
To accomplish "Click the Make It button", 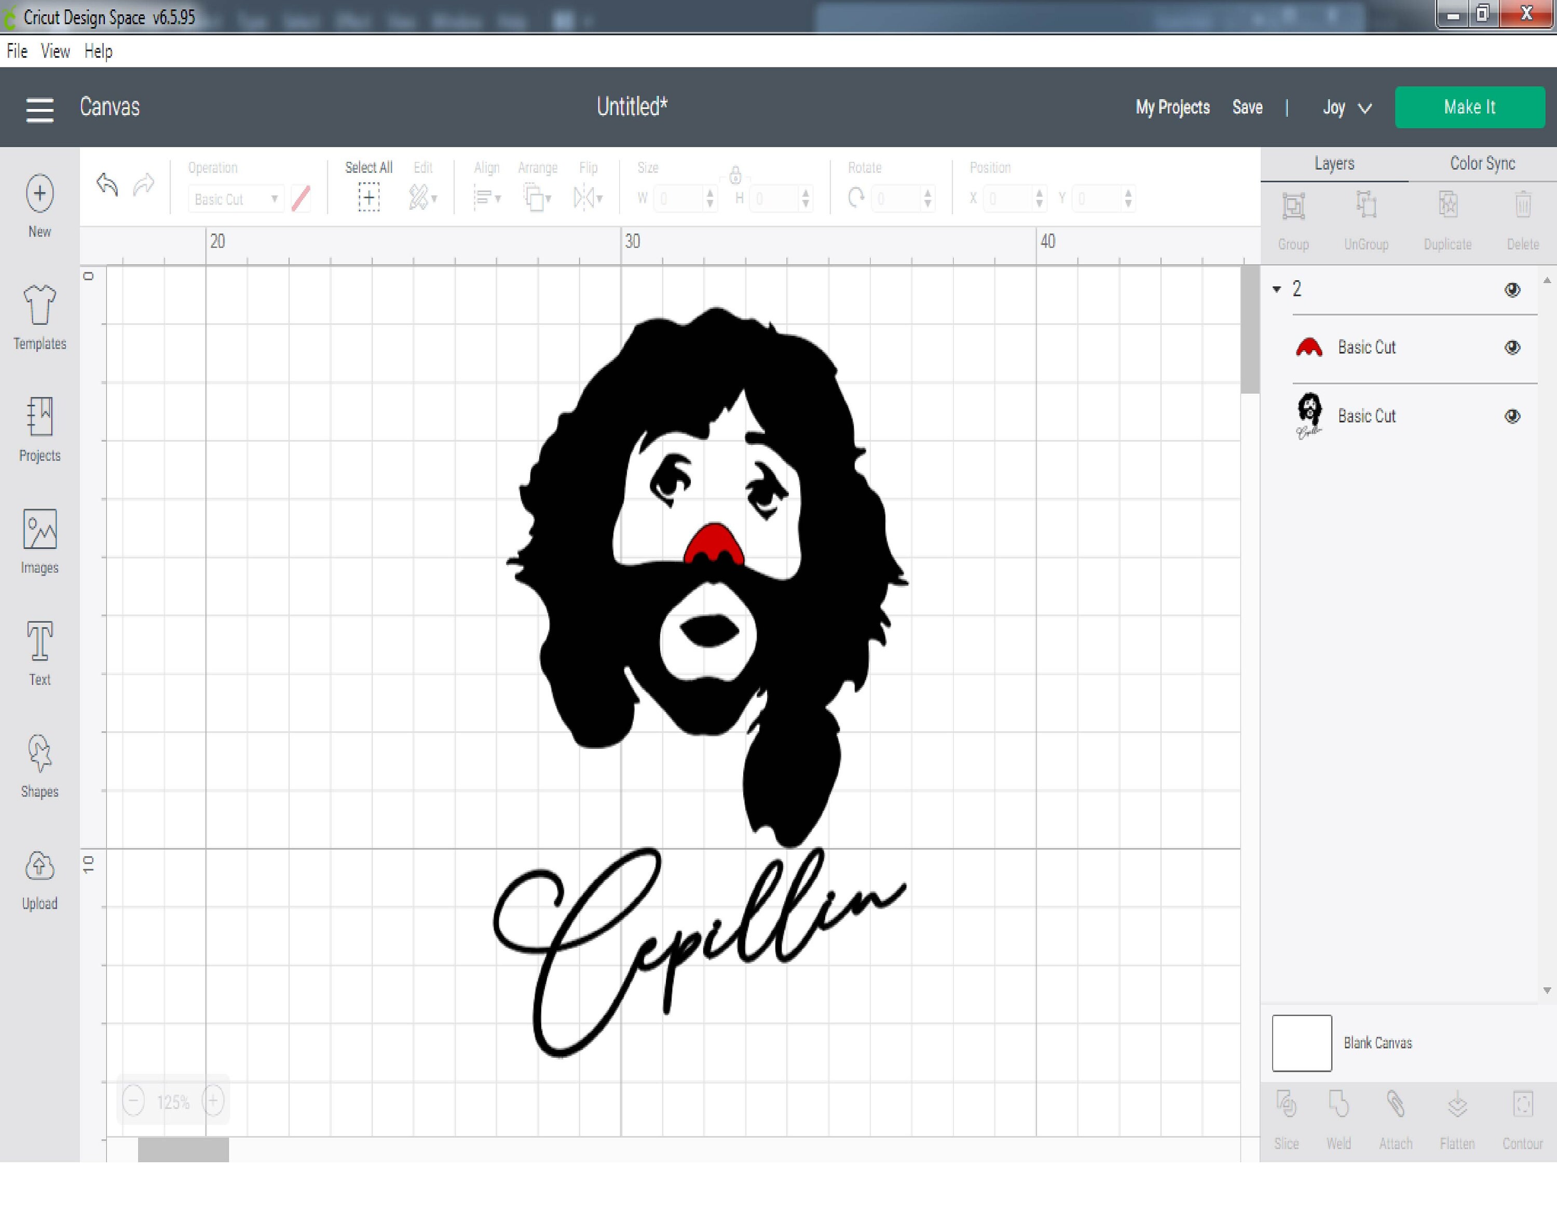I will 1470,107.
